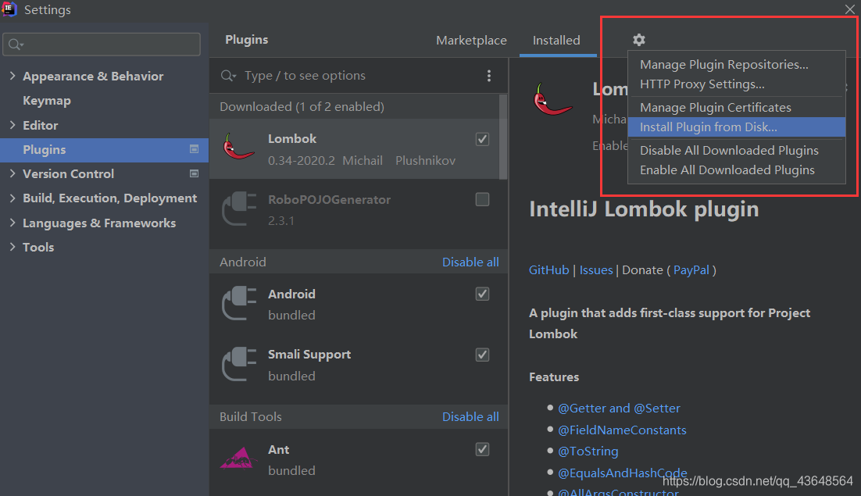Click the project-level icon beside Version Control

194,173
